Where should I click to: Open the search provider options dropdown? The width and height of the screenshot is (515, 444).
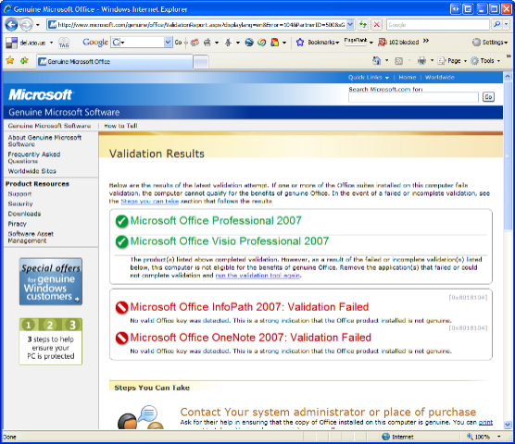(506, 25)
